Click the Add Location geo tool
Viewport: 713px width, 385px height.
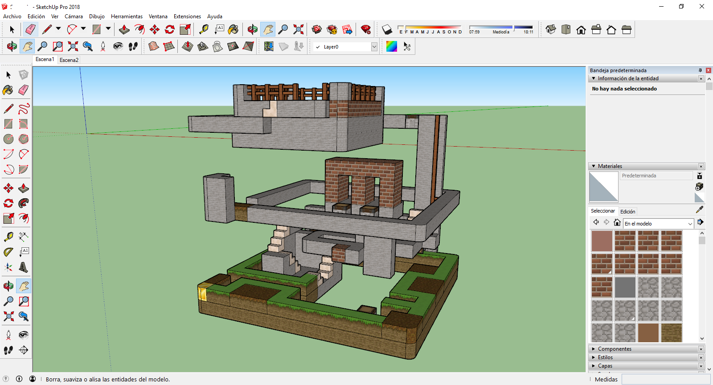pos(269,46)
